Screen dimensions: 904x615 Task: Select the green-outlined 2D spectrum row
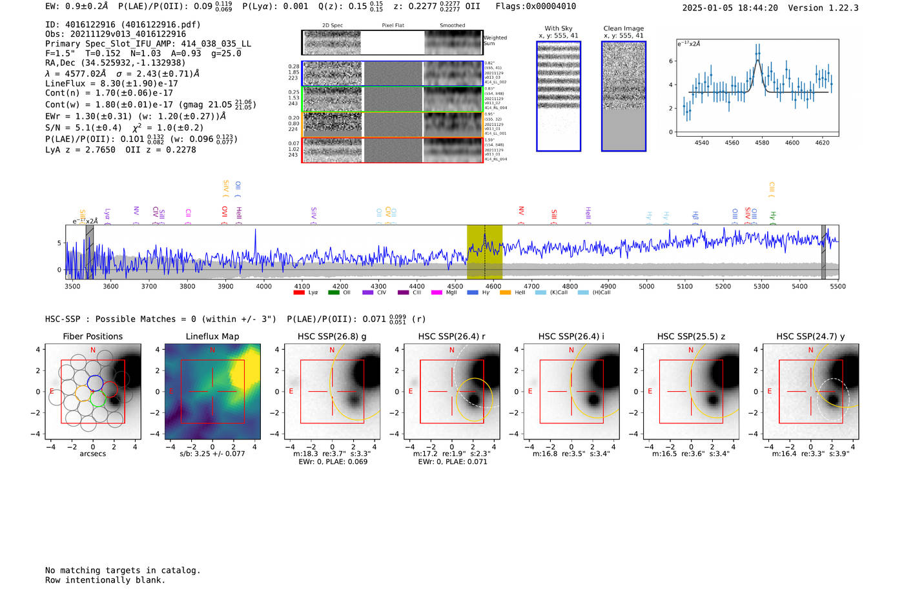(393, 99)
